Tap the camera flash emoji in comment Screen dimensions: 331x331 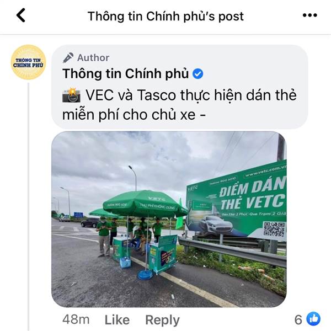coord(71,95)
